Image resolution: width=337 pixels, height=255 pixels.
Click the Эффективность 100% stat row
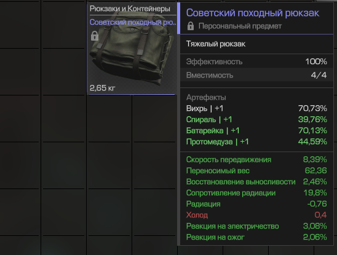coord(256,62)
